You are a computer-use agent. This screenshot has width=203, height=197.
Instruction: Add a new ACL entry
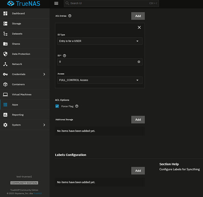point(138,16)
